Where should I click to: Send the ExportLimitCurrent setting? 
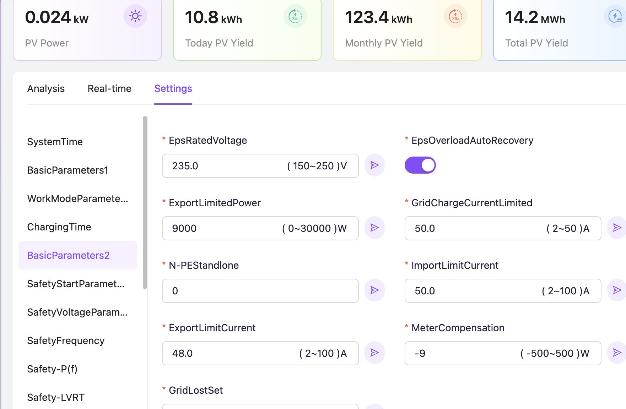pyautogui.click(x=374, y=353)
